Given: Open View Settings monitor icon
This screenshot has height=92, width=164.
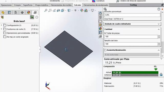Looking at the screenshot, I should point(93,10).
